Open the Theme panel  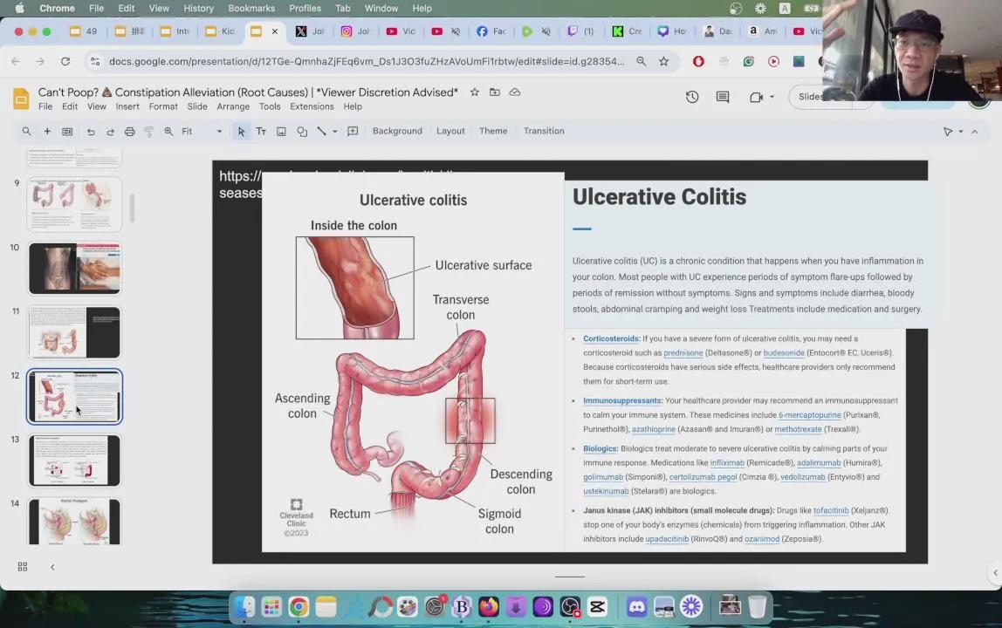click(x=493, y=131)
